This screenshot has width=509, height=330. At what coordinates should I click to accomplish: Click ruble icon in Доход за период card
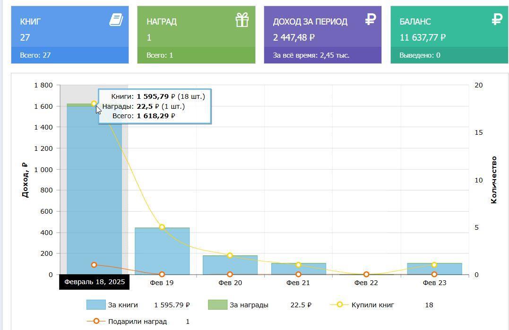[x=370, y=19]
